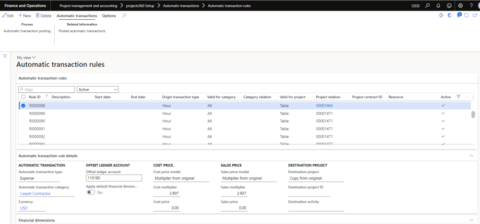
Task: Click the Offset ledger account field
Action: point(114,178)
